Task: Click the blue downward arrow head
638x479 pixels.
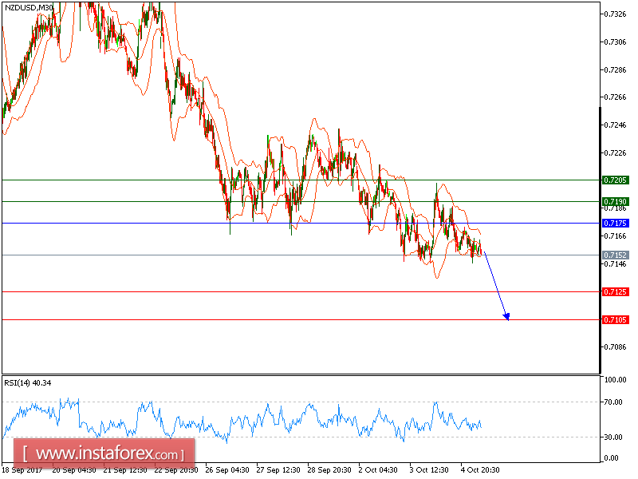Action: point(506,316)
